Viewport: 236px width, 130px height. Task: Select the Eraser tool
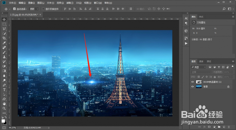tap(4, 66)
